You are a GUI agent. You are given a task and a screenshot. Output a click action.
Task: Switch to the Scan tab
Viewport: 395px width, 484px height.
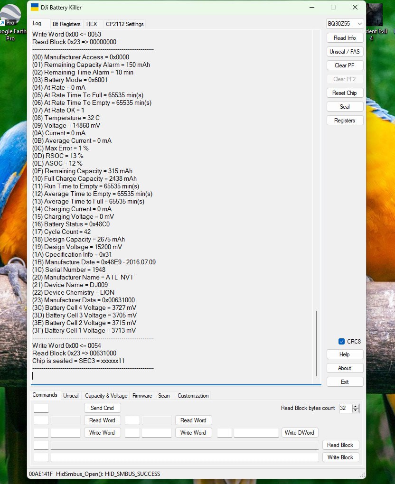(164, 396)
